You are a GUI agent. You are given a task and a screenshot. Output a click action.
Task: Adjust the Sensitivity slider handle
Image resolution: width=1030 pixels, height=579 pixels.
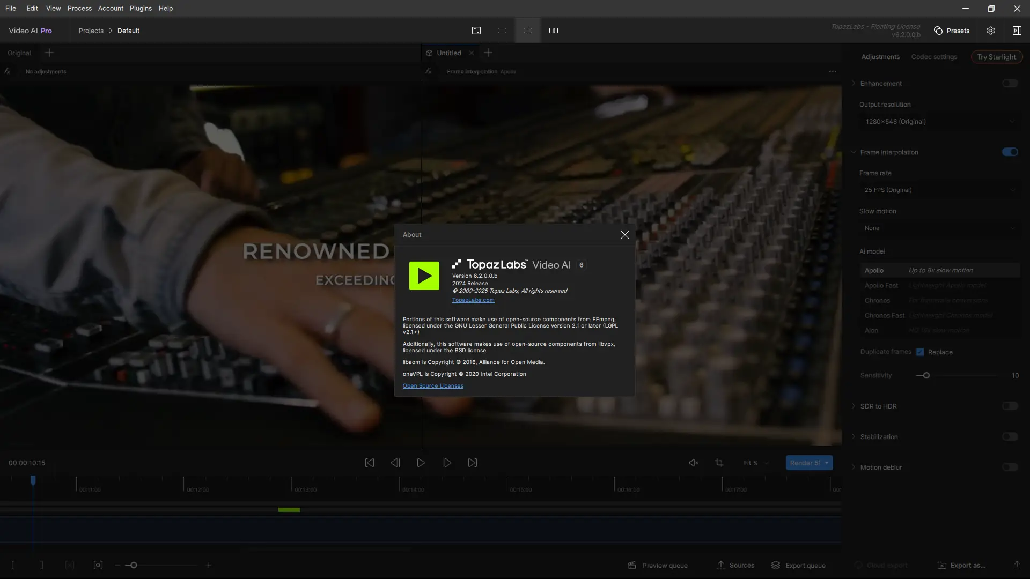pos(926,375)
